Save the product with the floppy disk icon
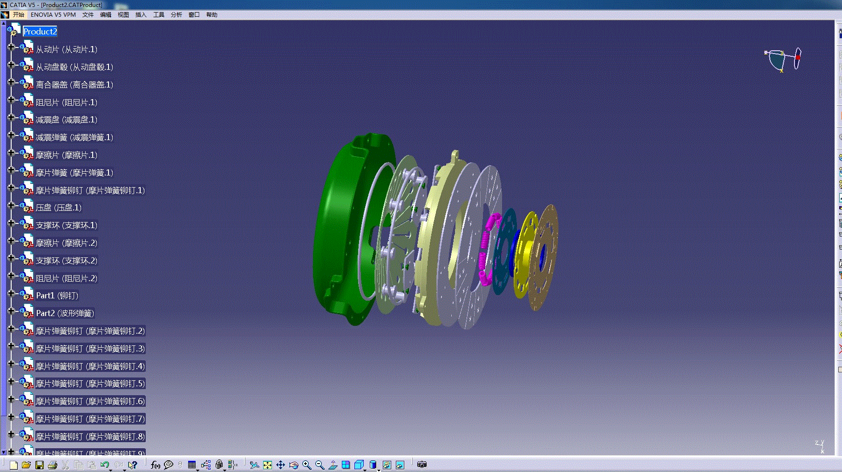Viewport: 842px width, 472px height. (x=40, y=465)
